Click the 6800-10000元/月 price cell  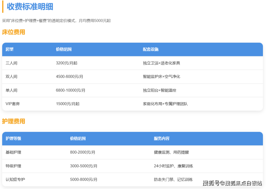point(71,90)
